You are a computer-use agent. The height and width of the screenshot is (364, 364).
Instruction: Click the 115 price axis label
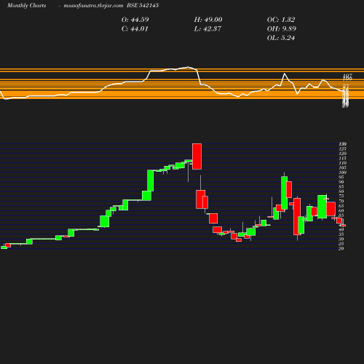tap(343, 158)
